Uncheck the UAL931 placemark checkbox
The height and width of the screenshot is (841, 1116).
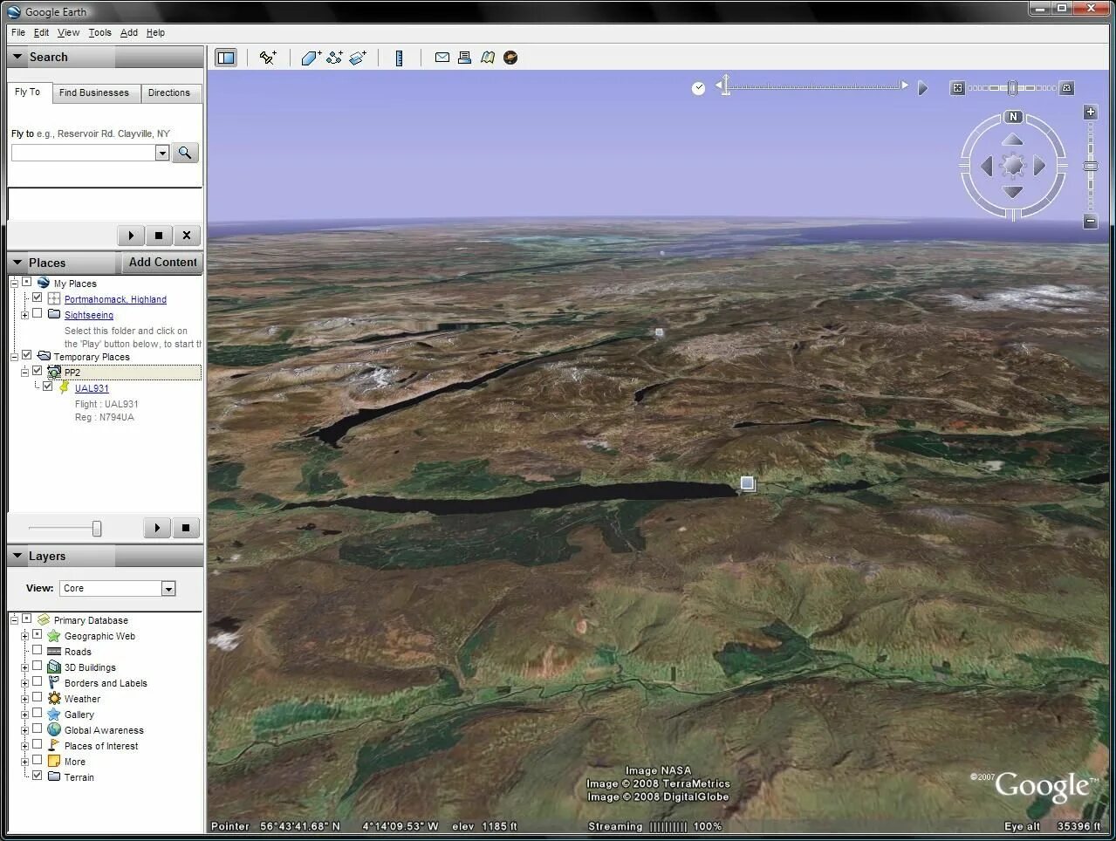coord(48,386)
